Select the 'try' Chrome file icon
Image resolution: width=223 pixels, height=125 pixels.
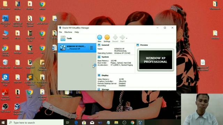pos(42,35)
